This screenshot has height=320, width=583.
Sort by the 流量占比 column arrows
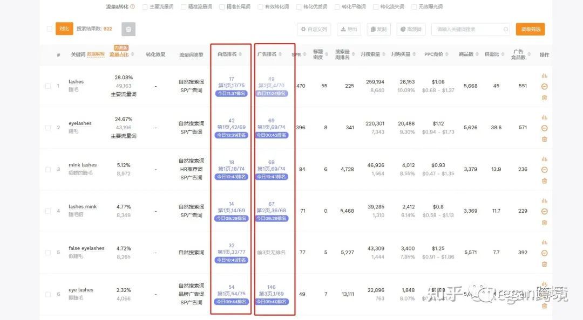pos(132,54)
